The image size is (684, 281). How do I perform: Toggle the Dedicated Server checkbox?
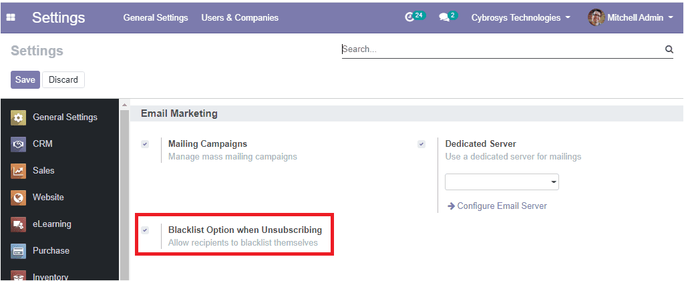421,144
